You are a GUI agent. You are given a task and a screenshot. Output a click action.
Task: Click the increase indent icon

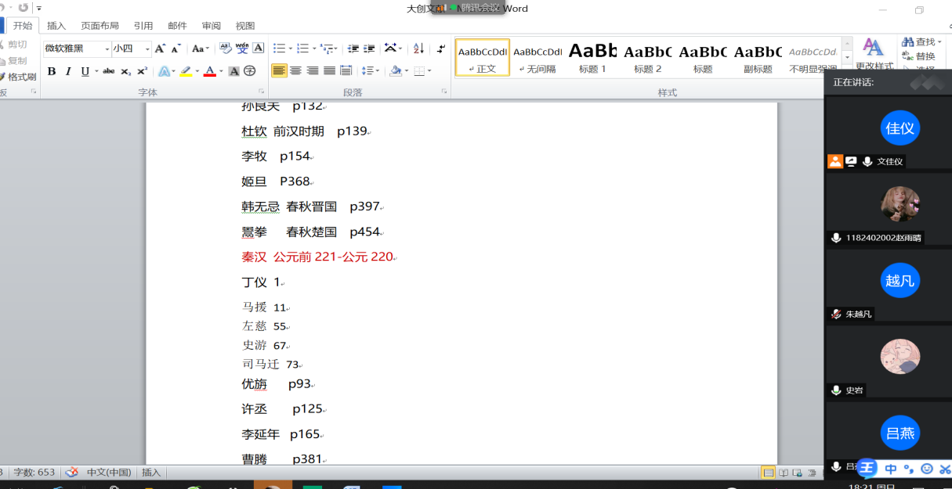coord(369,49)
